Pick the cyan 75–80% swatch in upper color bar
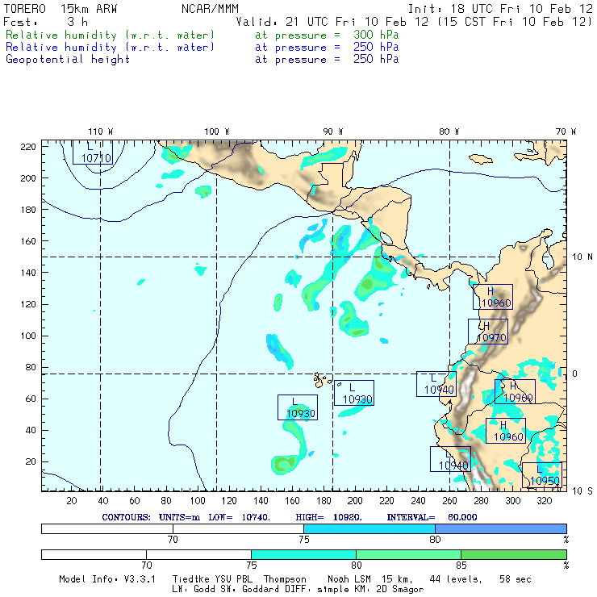This screenshot has height=597, width=597. (x=369, y=529)
